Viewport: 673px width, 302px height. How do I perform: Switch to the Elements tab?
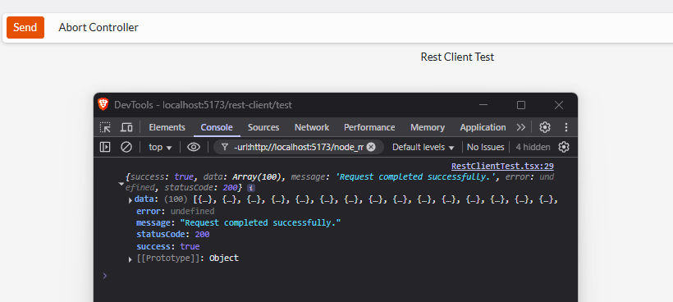tap(167, 127)
